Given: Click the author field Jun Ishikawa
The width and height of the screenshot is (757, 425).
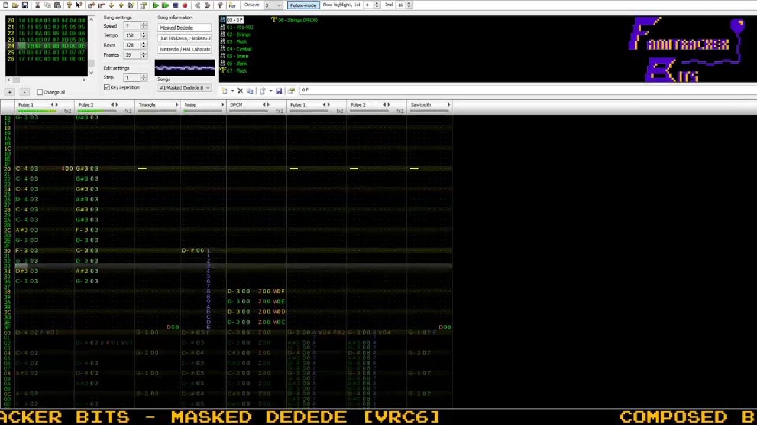Looking at the screenshot, I should point(185,38).
